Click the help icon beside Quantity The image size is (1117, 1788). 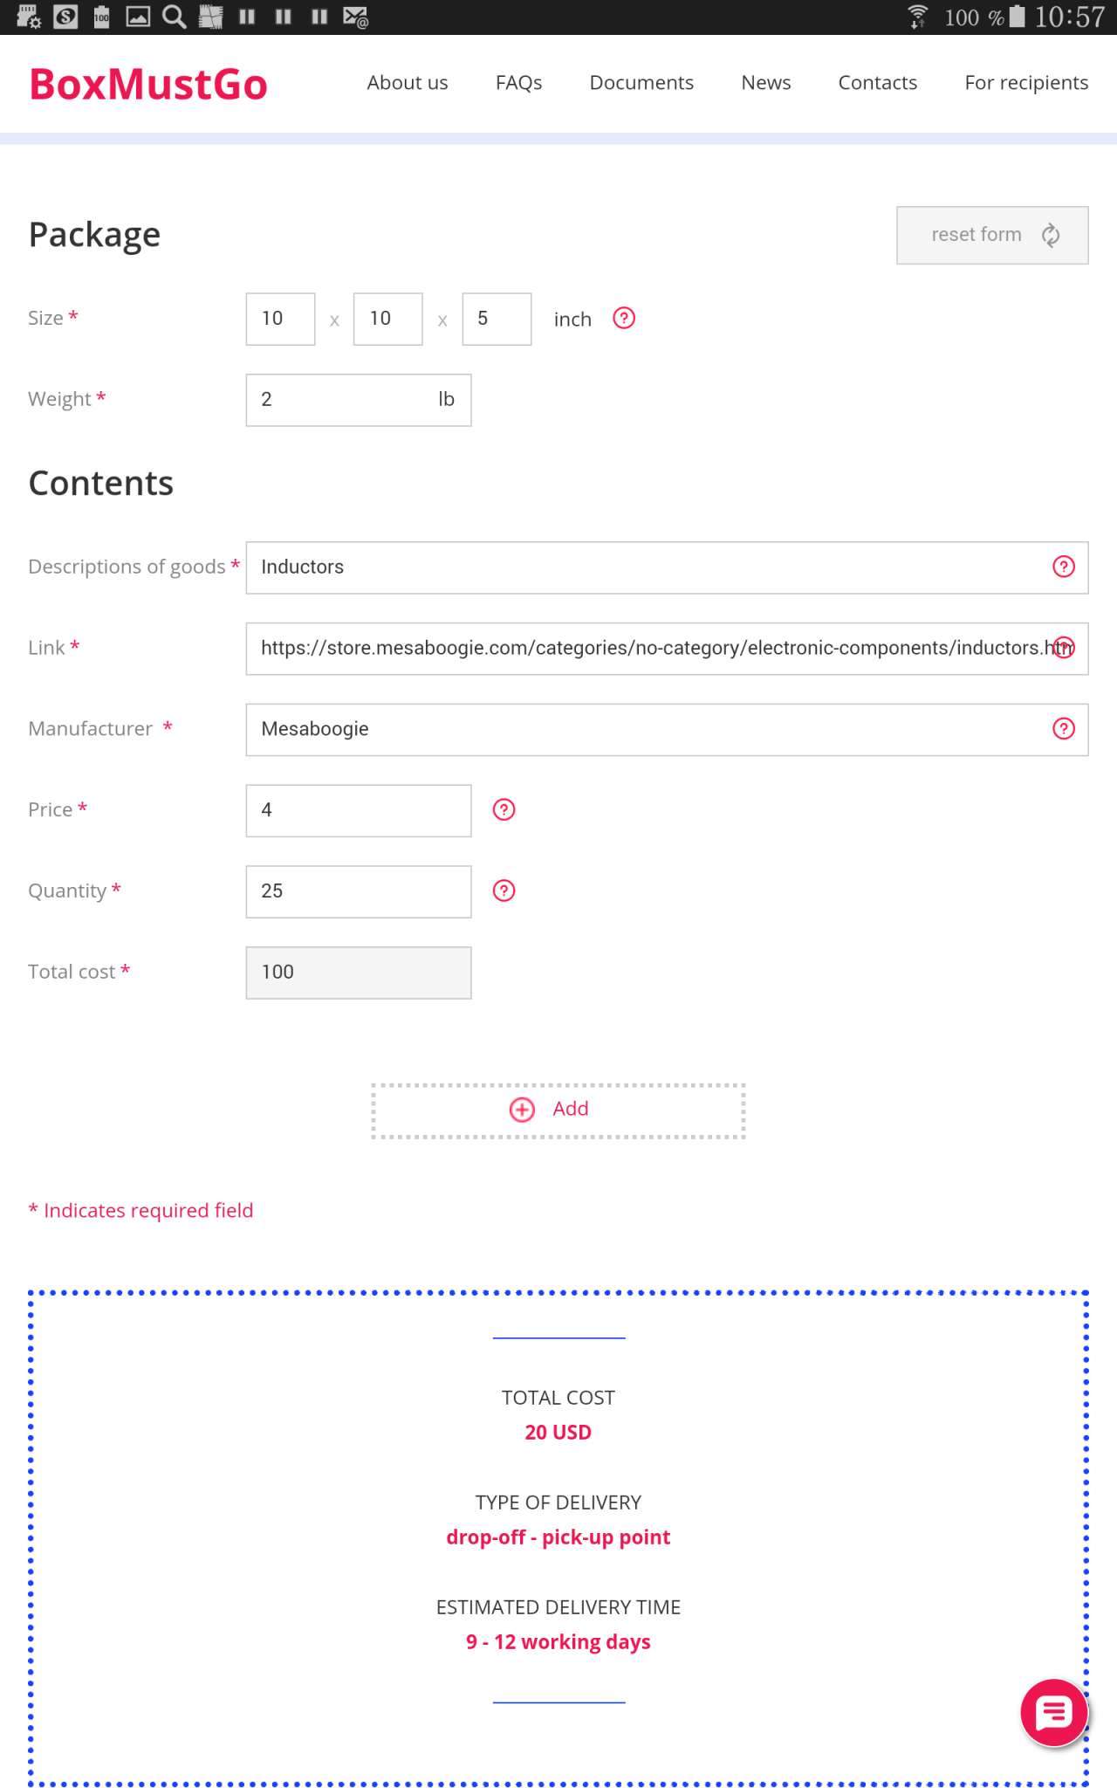[x=504, y=891]
